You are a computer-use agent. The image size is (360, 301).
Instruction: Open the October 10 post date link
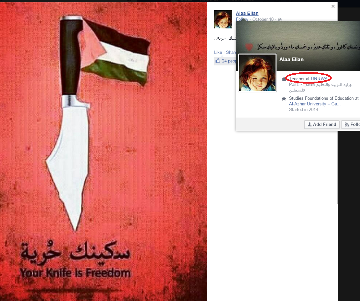point(263,19)
